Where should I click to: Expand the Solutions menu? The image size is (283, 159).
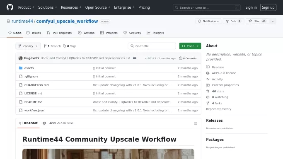(x=47, y=7)
